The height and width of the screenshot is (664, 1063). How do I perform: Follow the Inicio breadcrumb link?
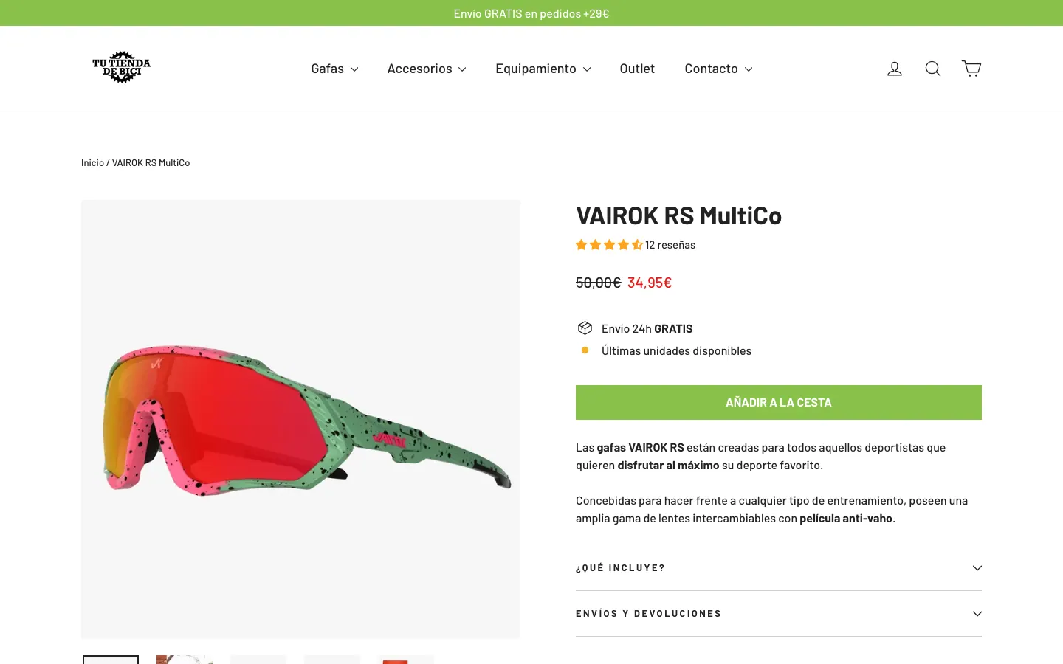[92, 163]
